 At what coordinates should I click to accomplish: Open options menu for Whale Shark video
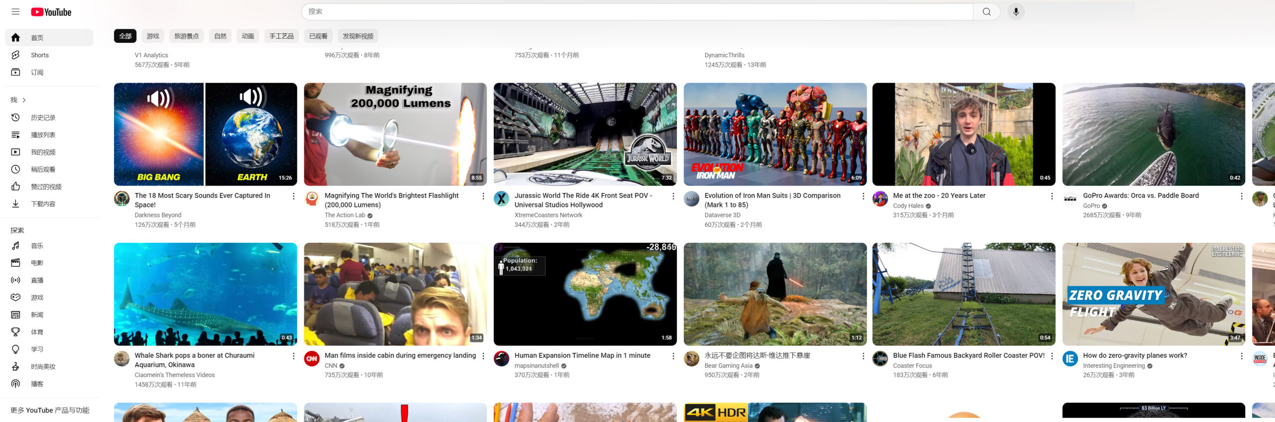point(293,356)
